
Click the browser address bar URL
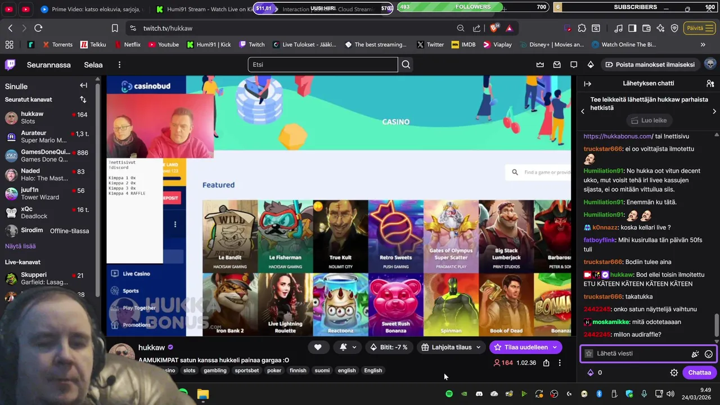click(168, 28)
